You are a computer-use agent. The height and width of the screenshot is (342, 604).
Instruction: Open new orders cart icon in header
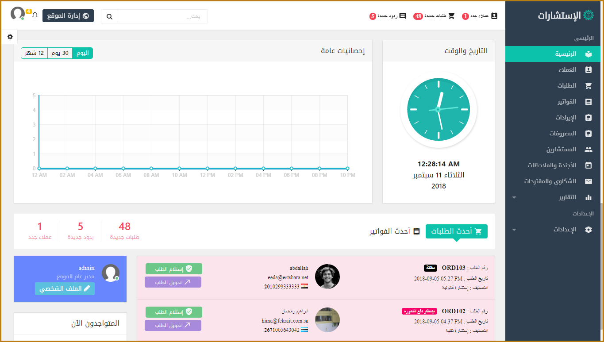451,16
